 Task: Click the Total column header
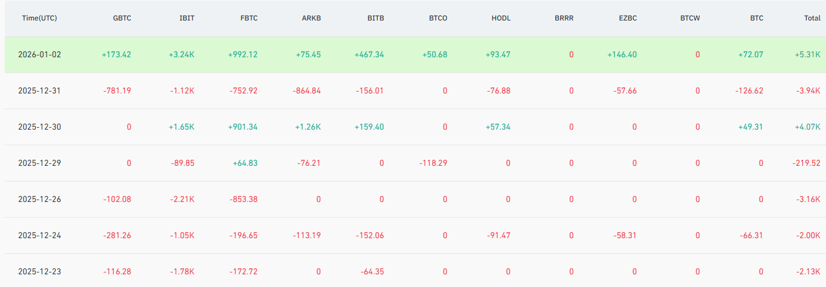point(812,18)
